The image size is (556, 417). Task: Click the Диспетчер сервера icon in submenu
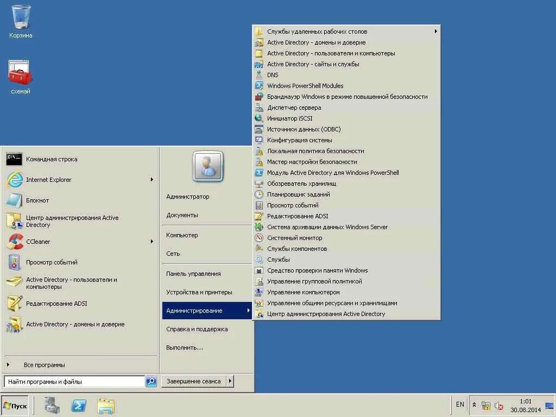click(x=259, y=108)
